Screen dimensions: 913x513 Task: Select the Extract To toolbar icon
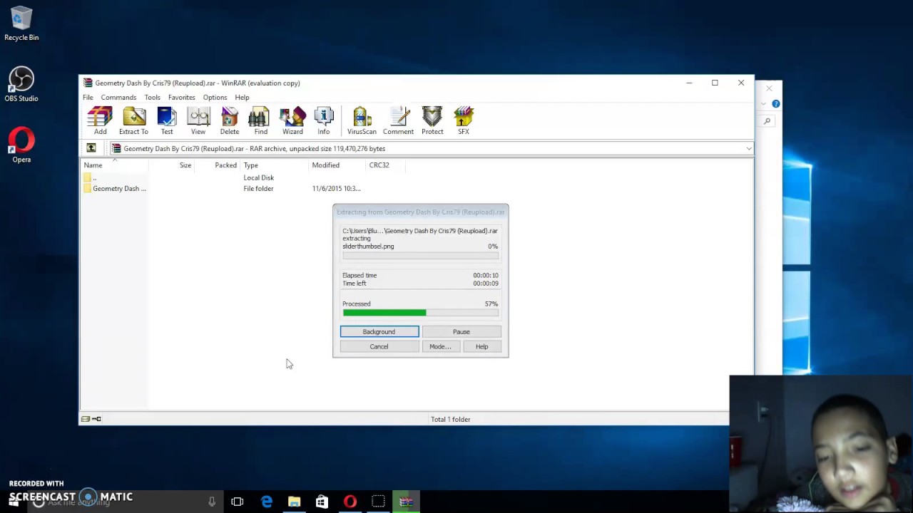click(133, 120)
